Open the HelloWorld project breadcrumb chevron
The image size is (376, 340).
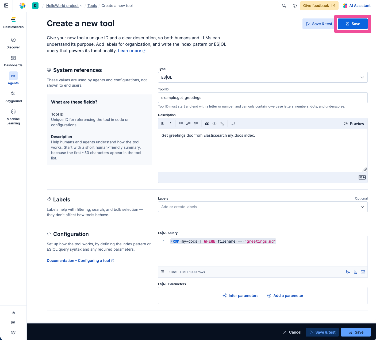(x=81, y=5)
